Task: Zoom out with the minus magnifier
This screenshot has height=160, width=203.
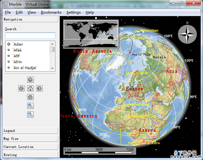Action: [30, 114]
